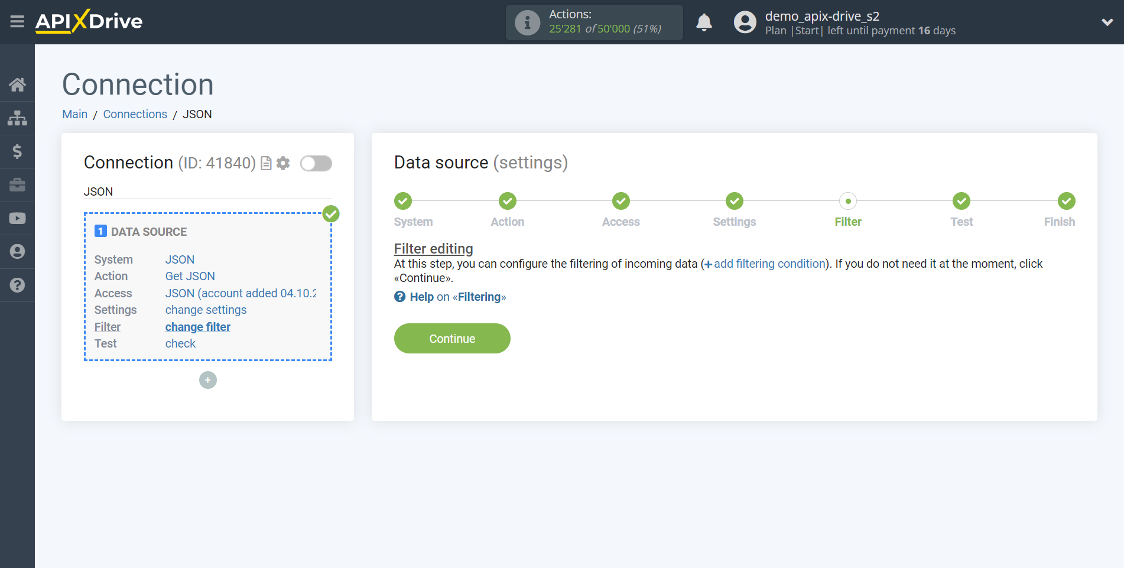Screen dimensions: 1124x568
Task: Click the Access step checkmark
Action: (x=621, y=201)
